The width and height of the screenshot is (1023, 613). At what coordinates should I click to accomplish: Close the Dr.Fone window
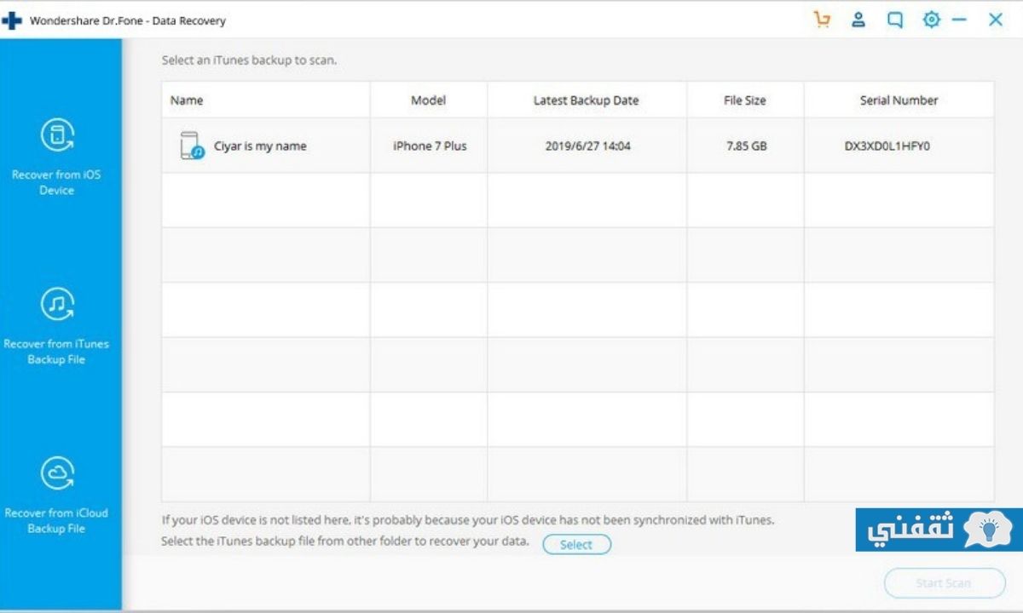(995, 20)
